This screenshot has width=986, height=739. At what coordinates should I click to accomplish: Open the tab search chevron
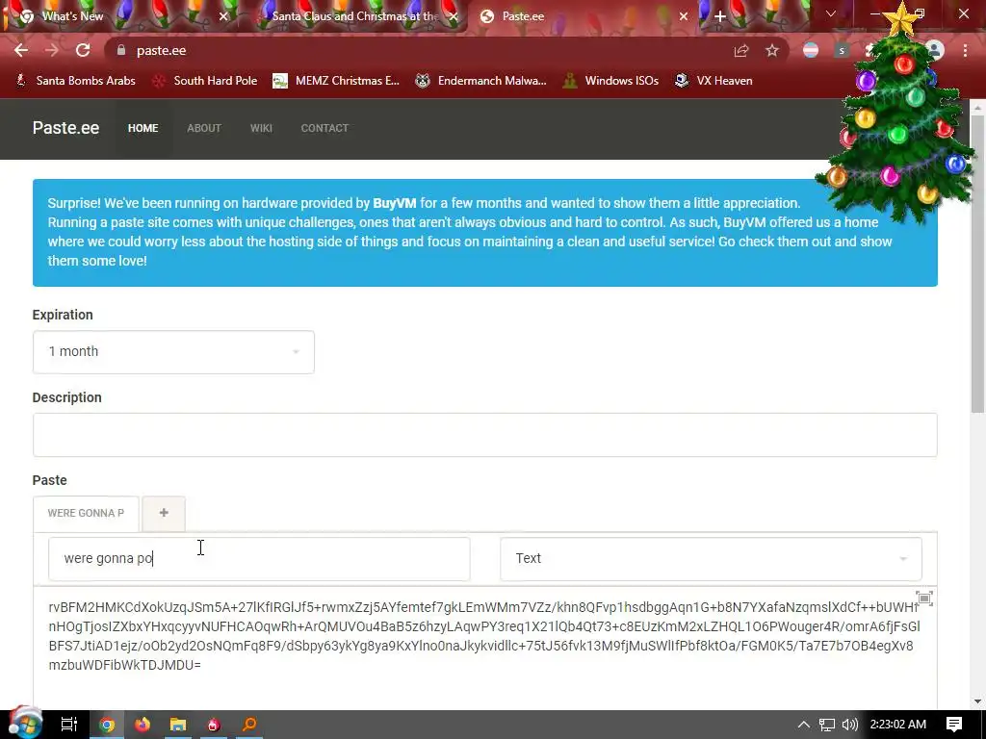[831, 13]
